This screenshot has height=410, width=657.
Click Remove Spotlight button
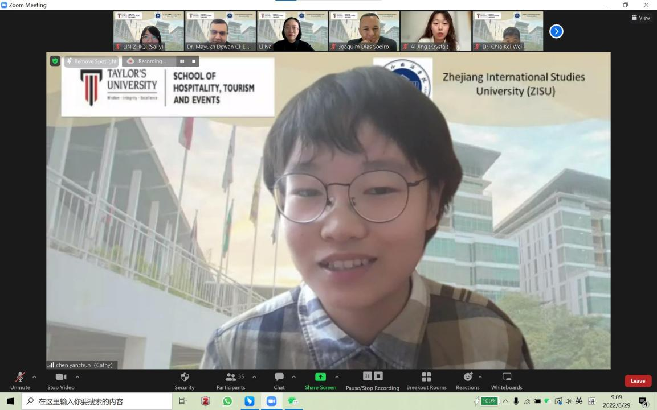coord(91,61)
